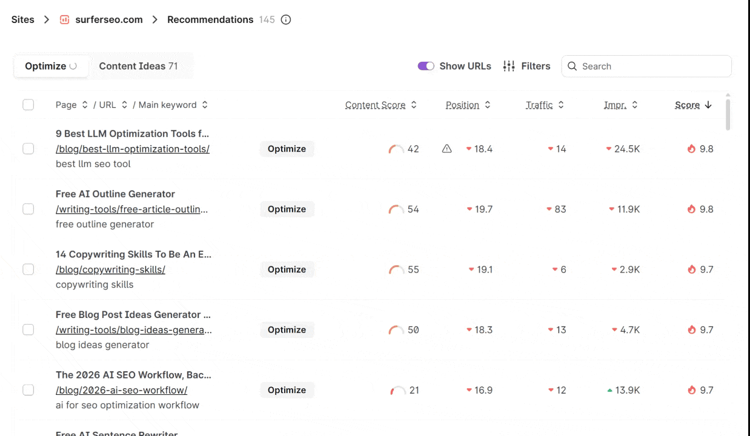Image resolution: width=750 pixels, height=436 pixels.
Task: Open the Filters sliders icon
Action: pyautogui.click(x=509, y=66)
